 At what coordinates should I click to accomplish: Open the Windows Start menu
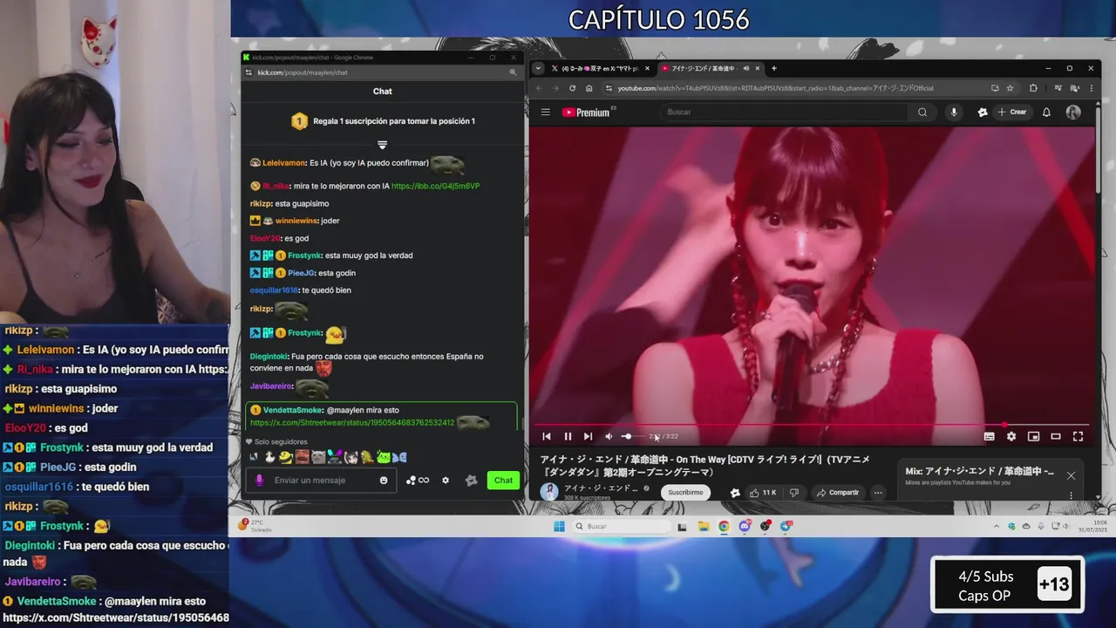coord(559,526)
